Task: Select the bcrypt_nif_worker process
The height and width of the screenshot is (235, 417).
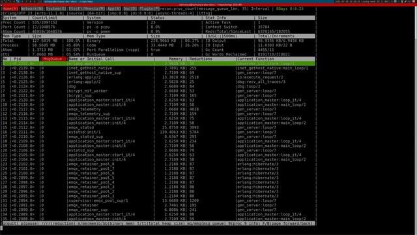Action: point(88,91)
